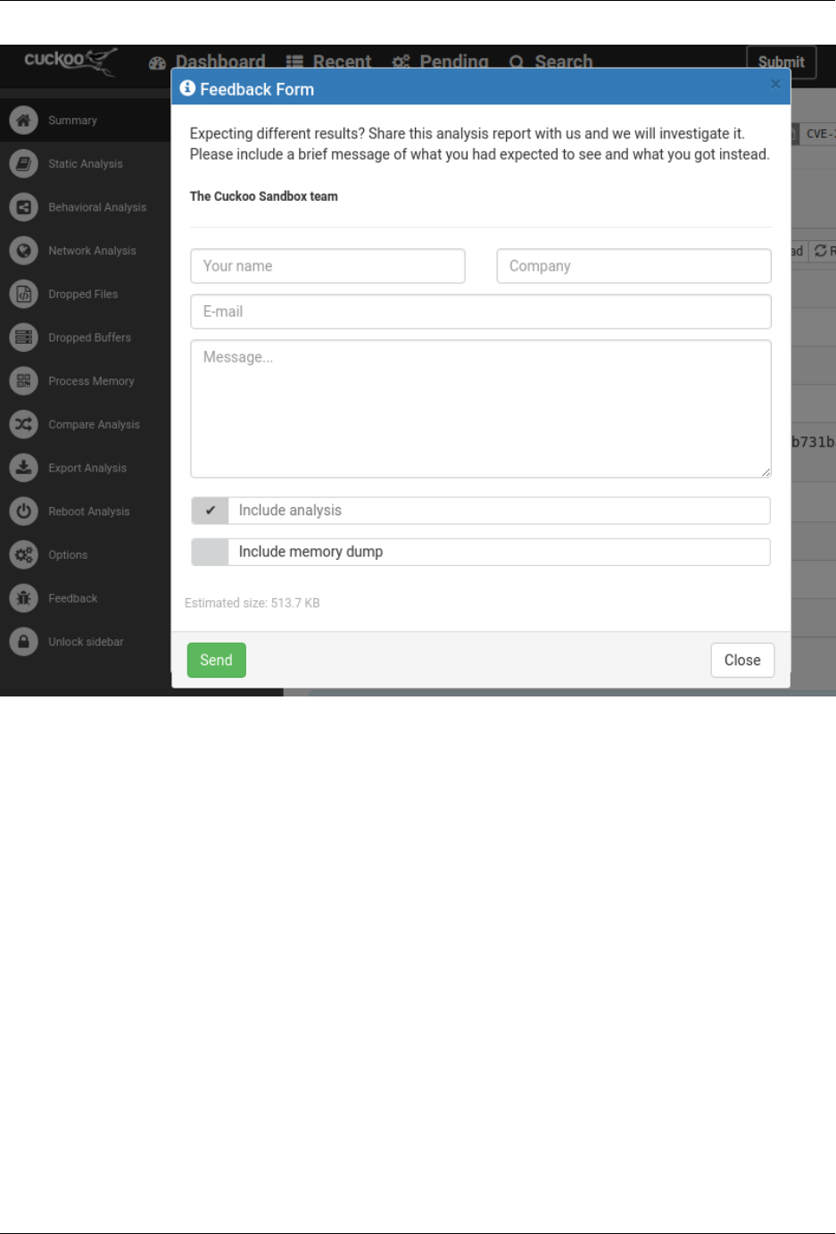Focus the Message text area
836x1234 pixels.
click(481, 409)
